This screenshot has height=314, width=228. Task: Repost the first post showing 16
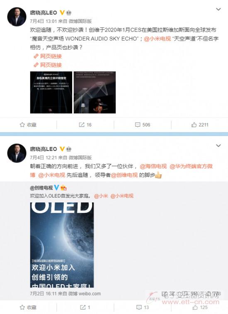(x=85, y=125)
